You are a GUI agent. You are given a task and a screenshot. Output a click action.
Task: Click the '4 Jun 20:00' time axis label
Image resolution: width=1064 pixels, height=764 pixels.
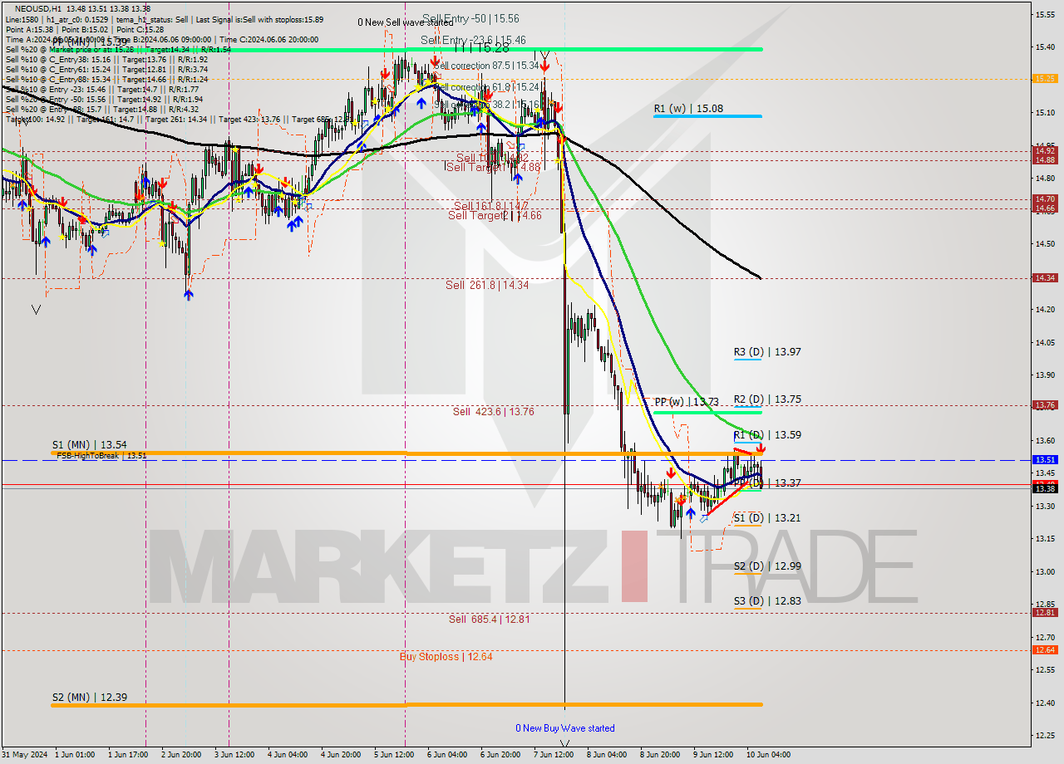pos(342,755)
